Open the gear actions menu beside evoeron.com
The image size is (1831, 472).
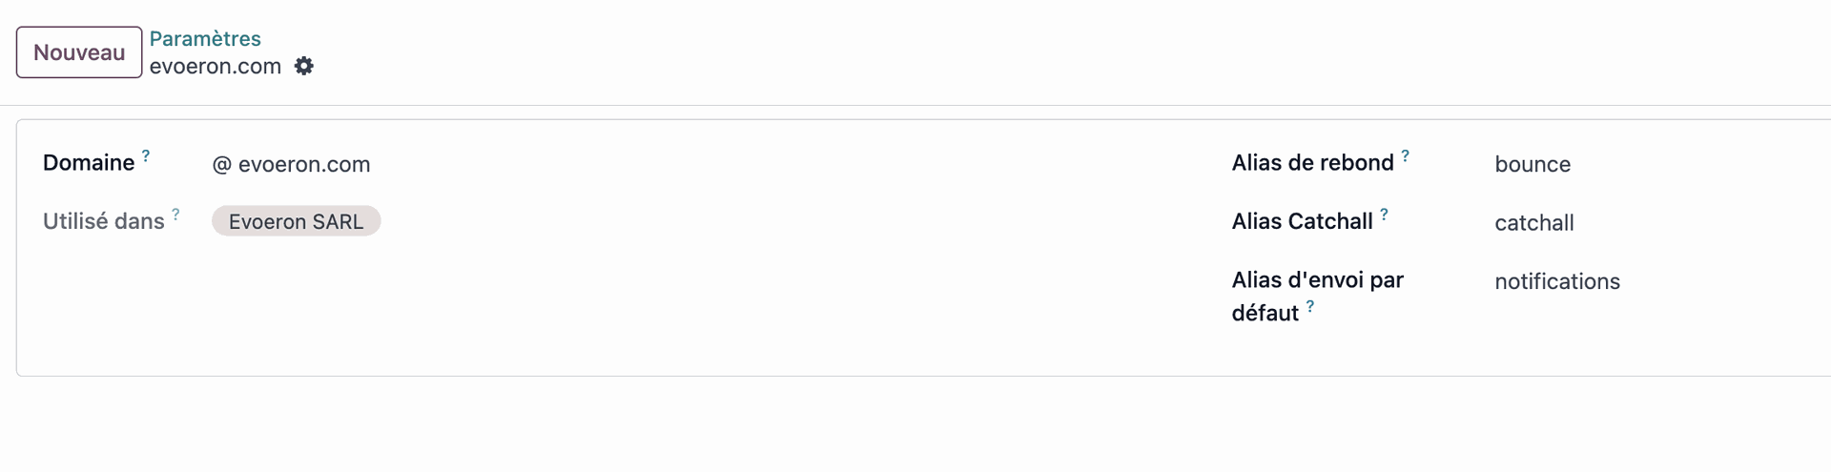click(304, 66)
